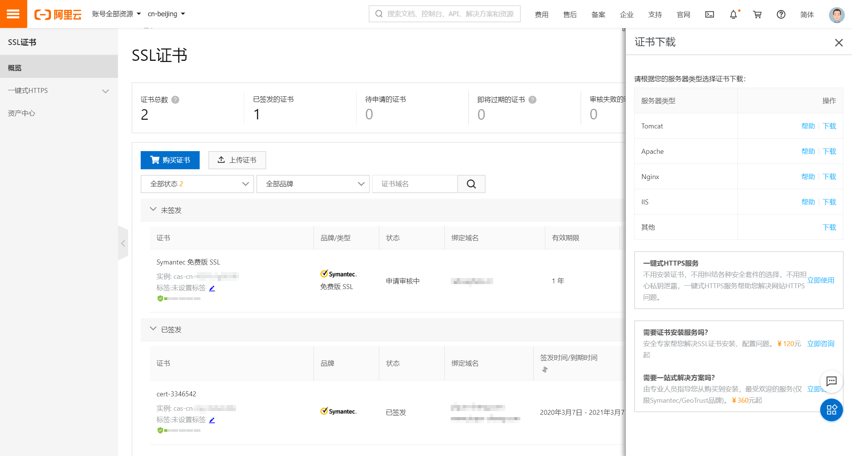Focus the top search box

444,14
